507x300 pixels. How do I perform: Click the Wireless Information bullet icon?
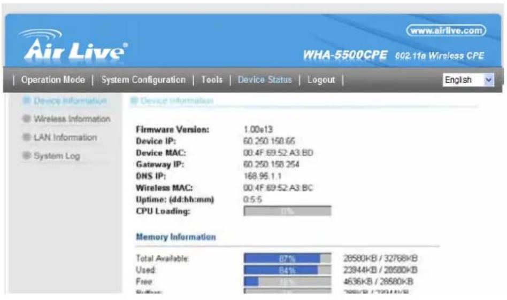point(27,119)
